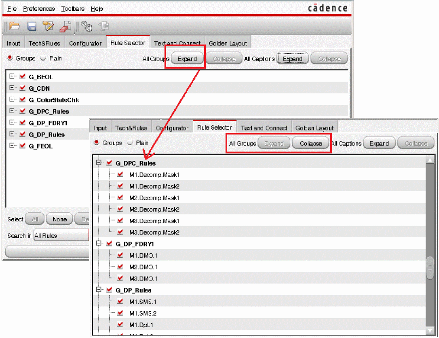Expand the G_BEOL group
This screenshot has width=439, height=338.
point(12,76)
